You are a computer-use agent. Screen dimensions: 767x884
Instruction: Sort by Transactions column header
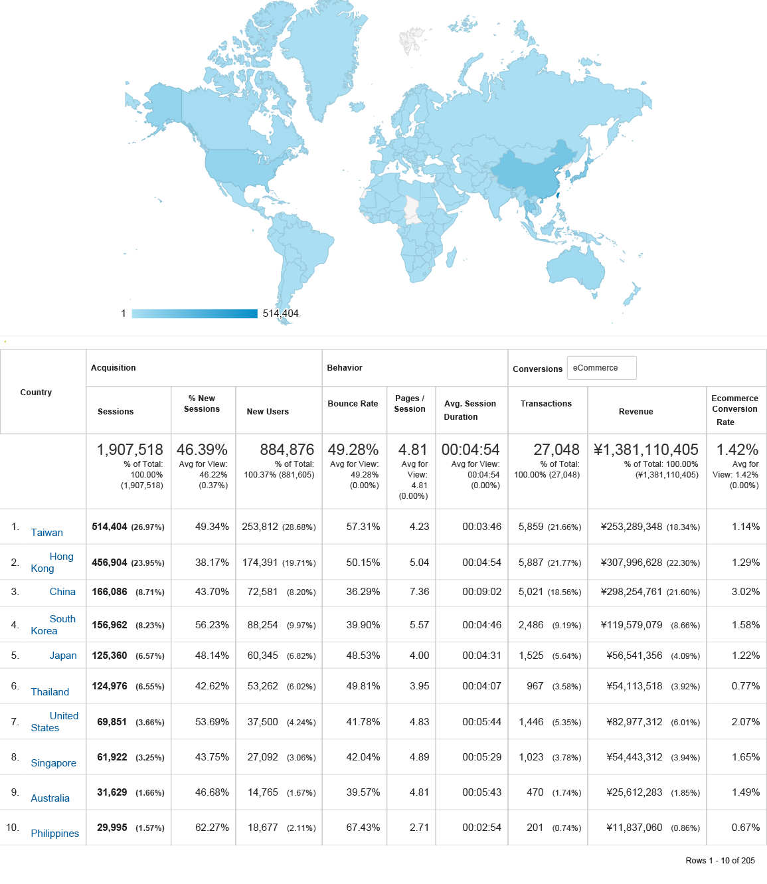coord(546,404)
